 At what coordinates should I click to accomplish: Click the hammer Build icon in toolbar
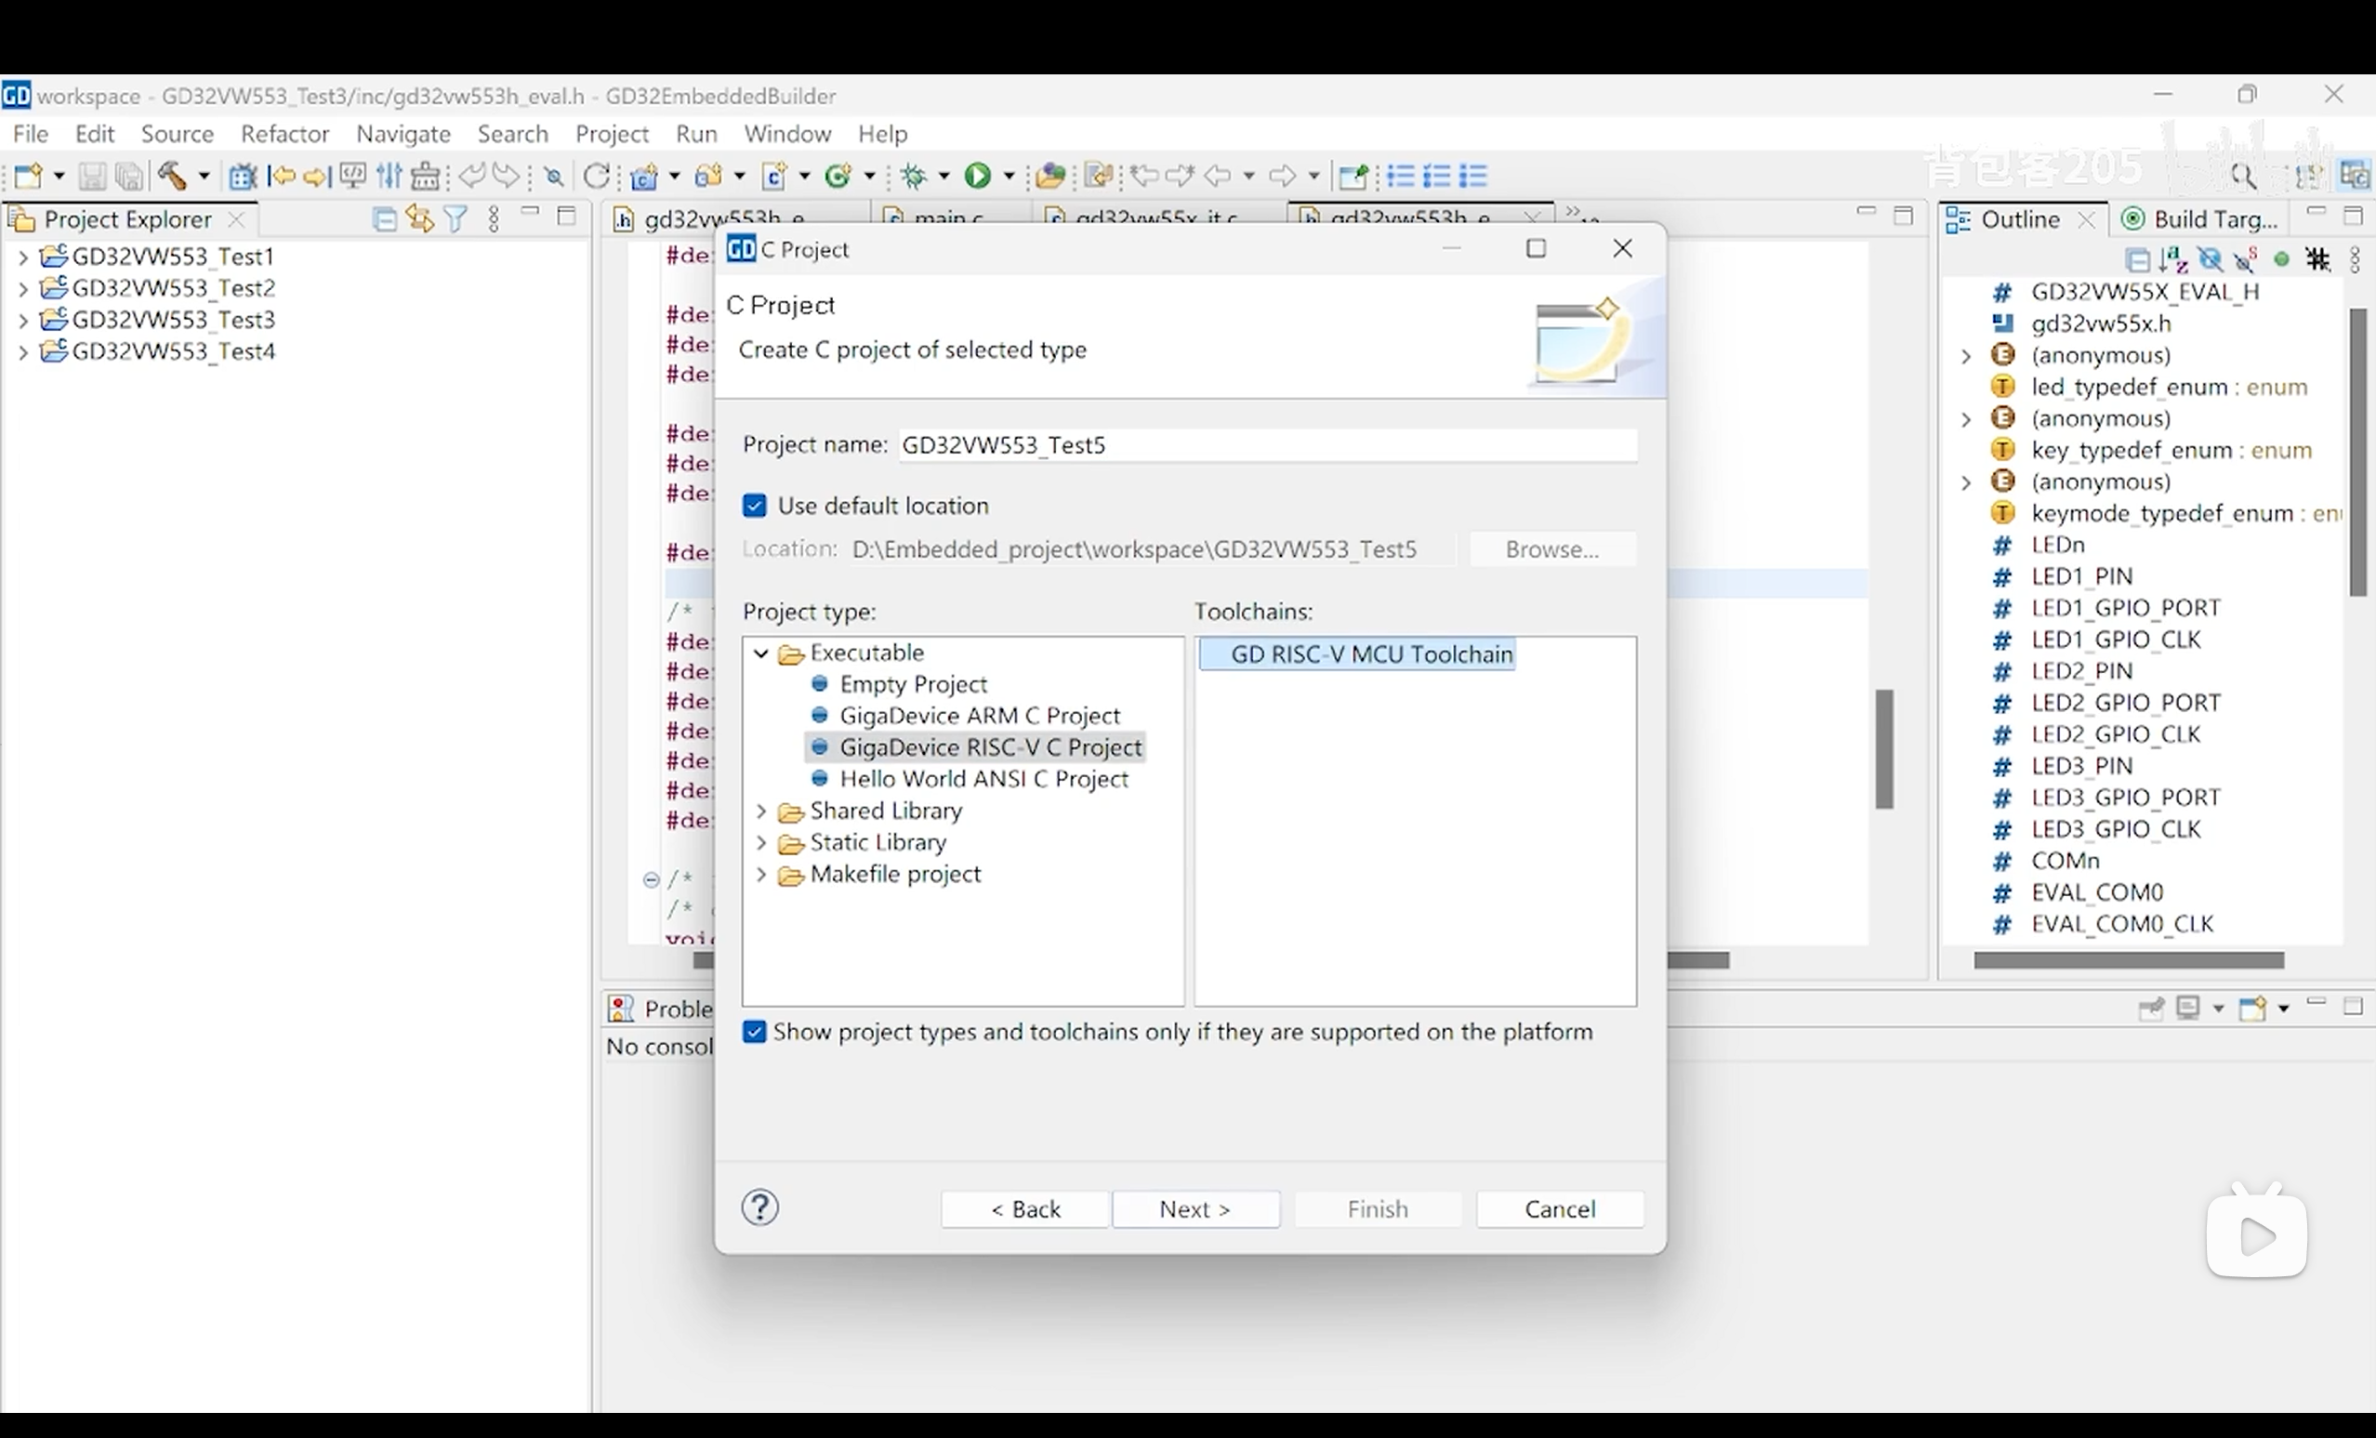click(172, 177)
